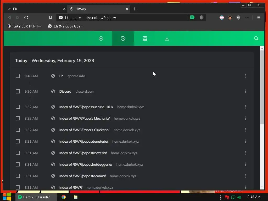Open the Discord history link
This screenshot has width=268, height=201.
65,91
